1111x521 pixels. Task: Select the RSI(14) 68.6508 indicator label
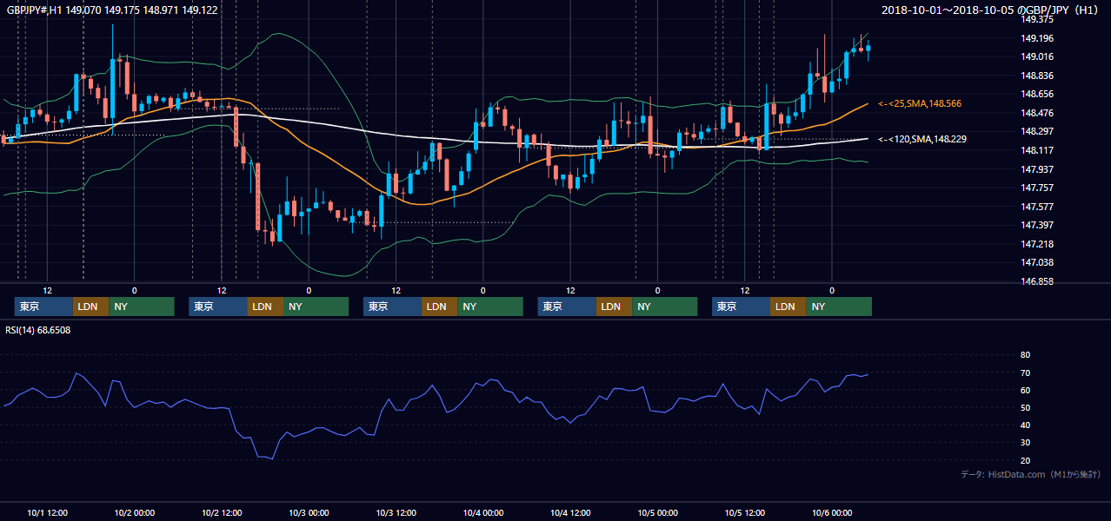click(x=38, y=330)
